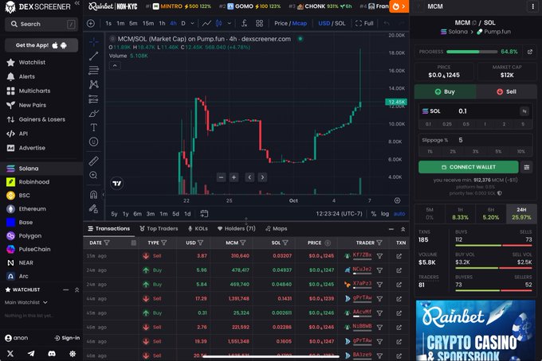542x361 pixels.
Task: Expand transactions panel upward
Action: pyautogui.click(x=403, y=229)
